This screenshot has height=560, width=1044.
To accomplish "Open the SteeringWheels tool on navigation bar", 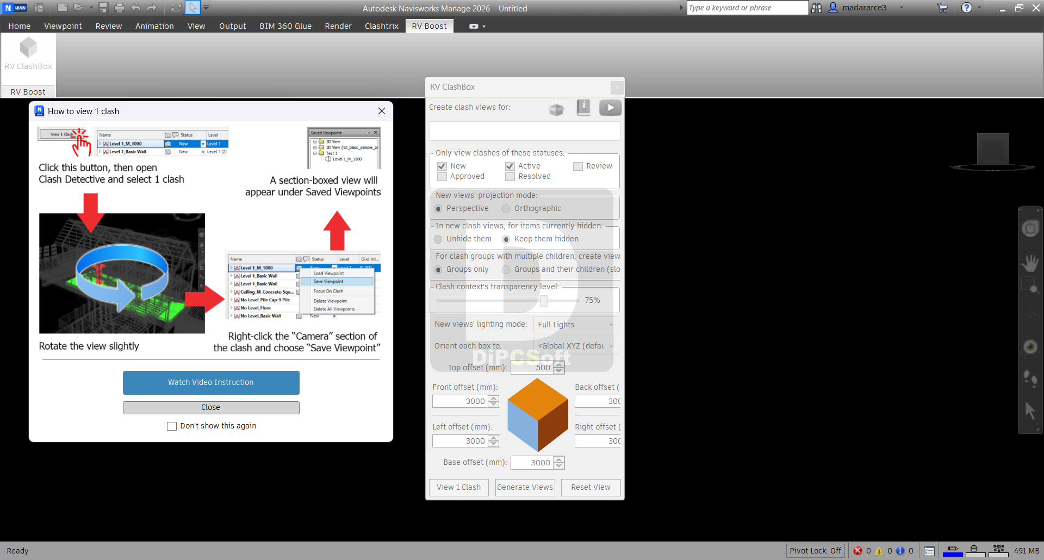I will [x=1030, y=229].
